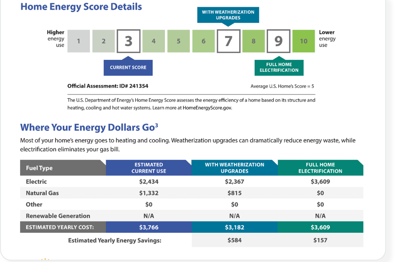
Task: Click the Full Home Electrification callout below the scale
Action: (279, 67)
